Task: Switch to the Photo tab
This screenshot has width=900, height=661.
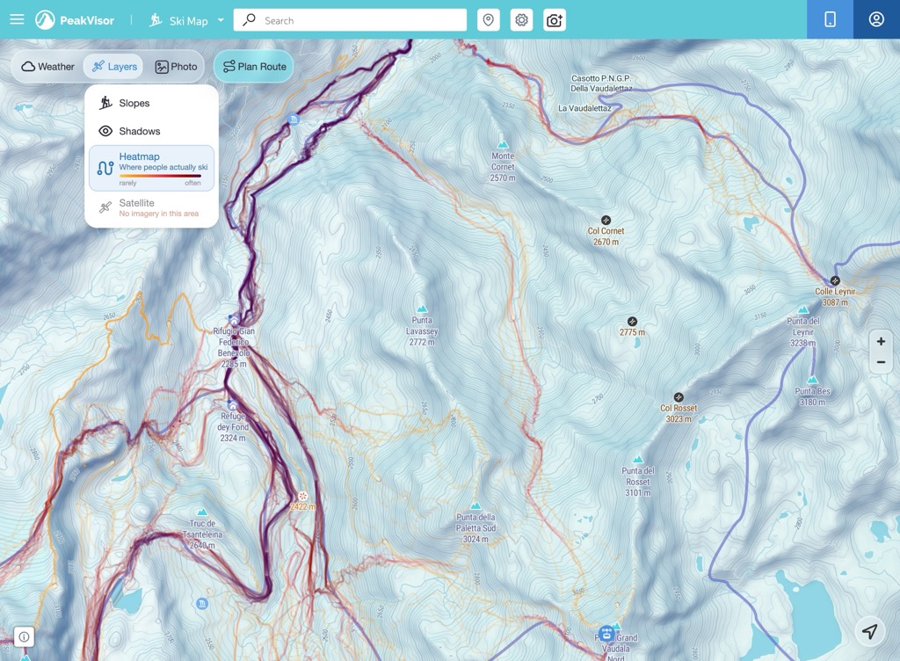Action: (176, 67)
